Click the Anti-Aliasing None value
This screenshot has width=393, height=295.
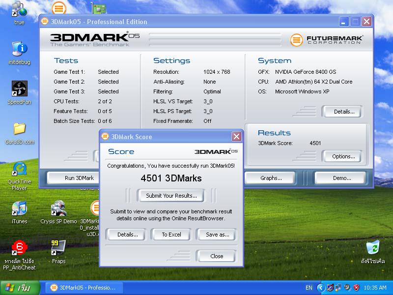(x=210, y=82)
